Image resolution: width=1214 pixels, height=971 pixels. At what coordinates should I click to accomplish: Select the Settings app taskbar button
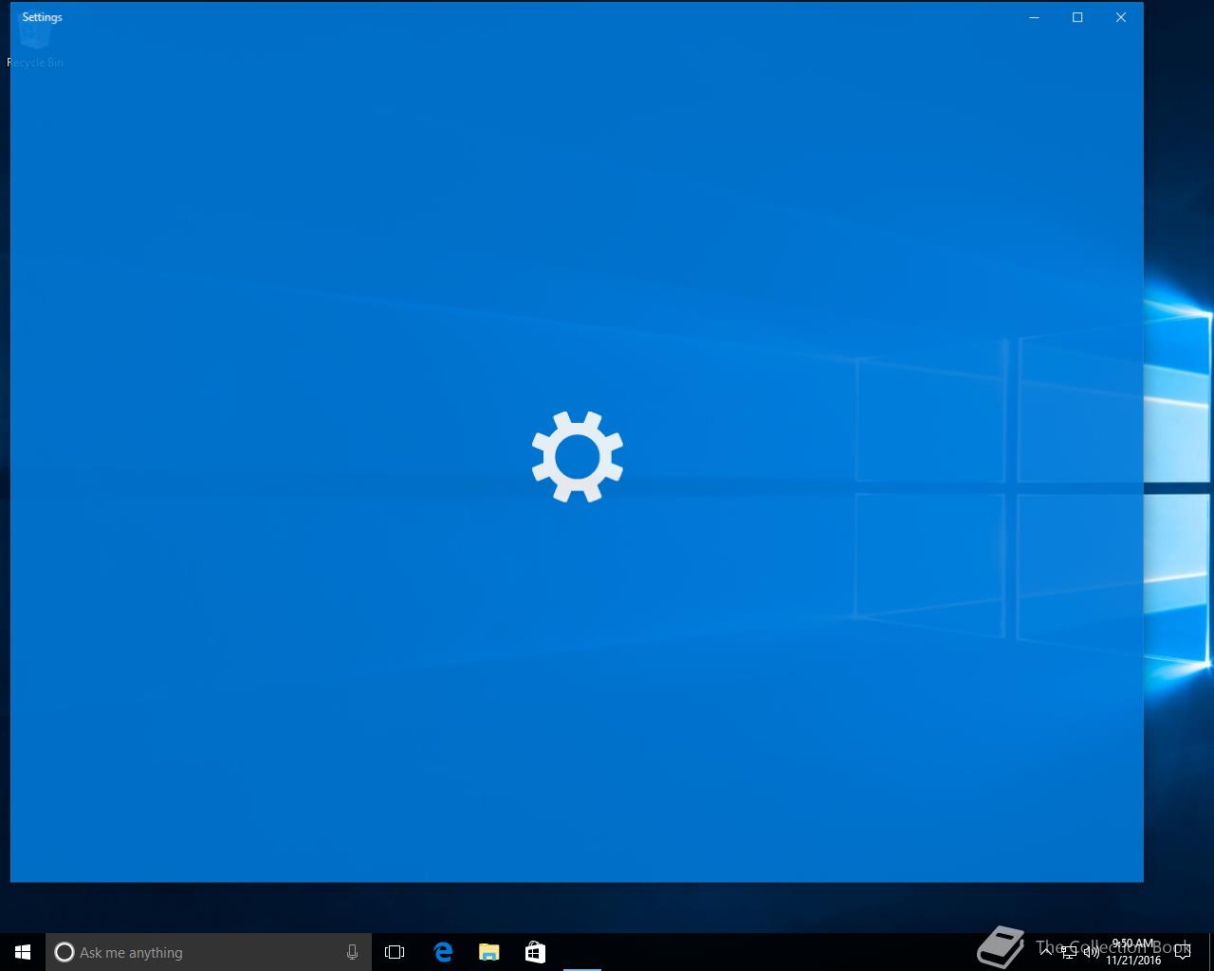point(581,952)
